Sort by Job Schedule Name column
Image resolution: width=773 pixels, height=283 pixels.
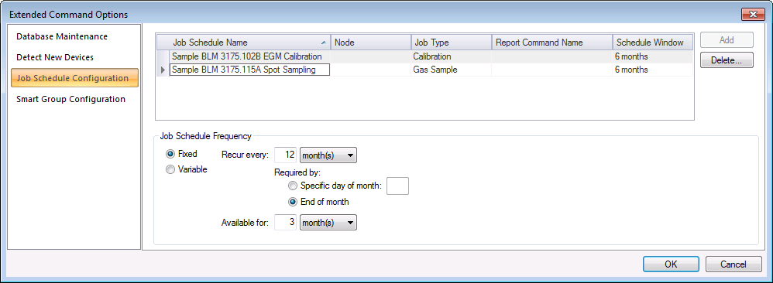pyautogui.click(x=243, y=43)
